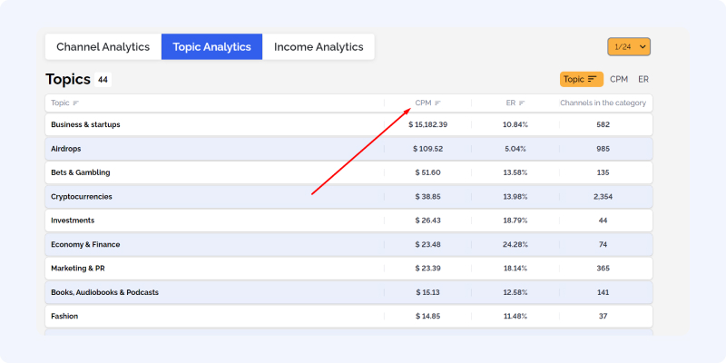The width and height of the screenshot is (726, 363).
Task: Select the Economy & Finance row
Action: (x=348, y=244)
